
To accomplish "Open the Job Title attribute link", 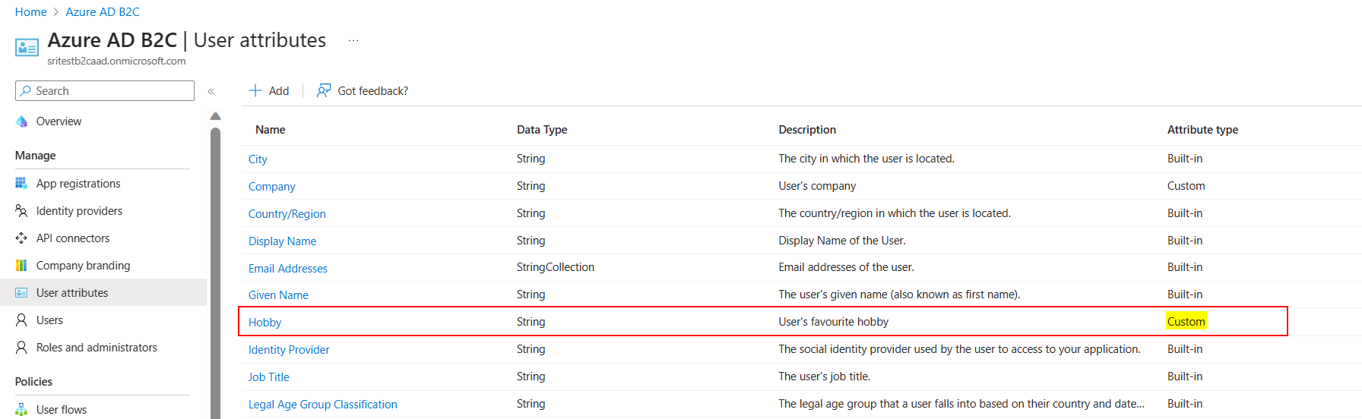I will pos(268,377).
